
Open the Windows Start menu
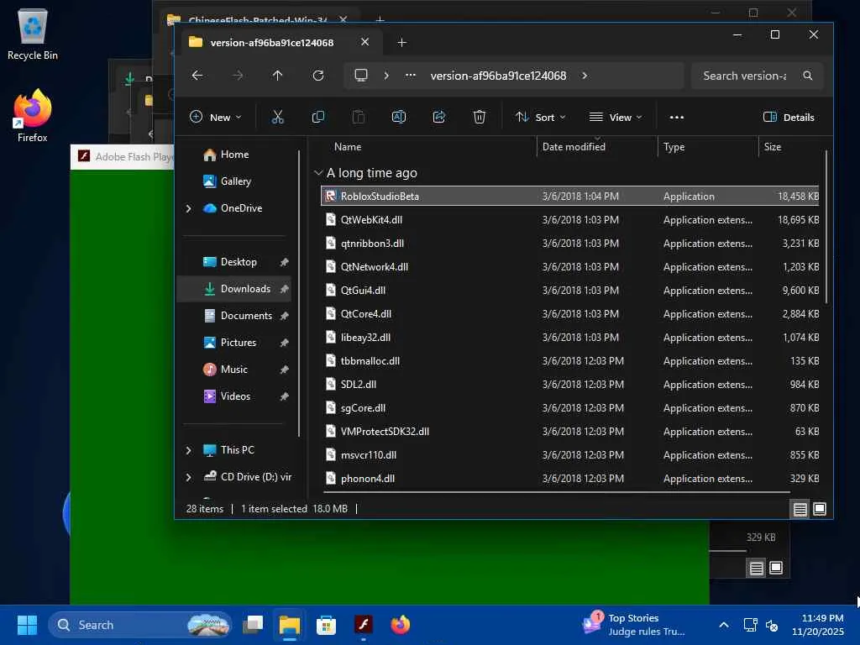click(27, 625)
